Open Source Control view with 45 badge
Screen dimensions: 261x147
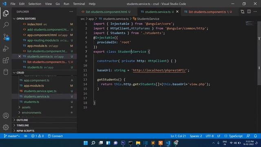[x=6, y=37]
